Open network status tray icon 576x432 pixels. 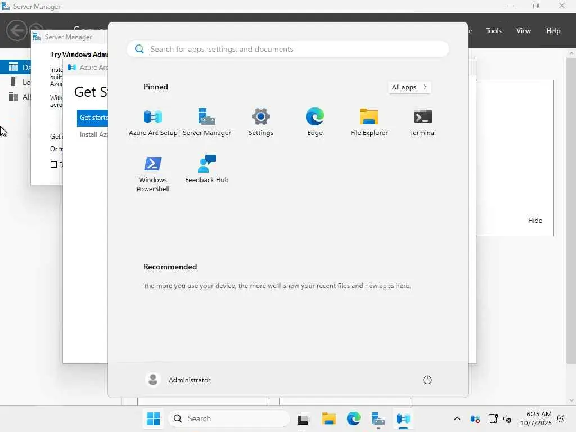point(493,418)
